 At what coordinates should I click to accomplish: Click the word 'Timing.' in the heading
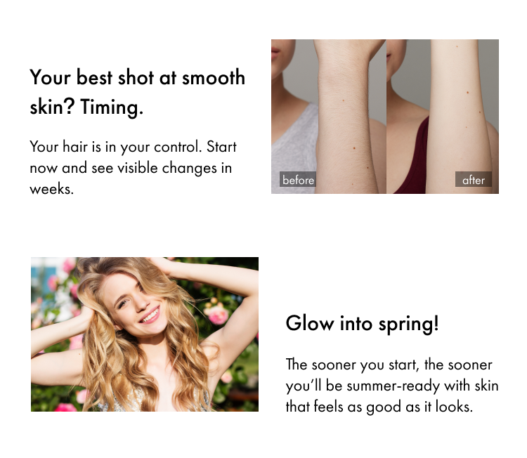pos(112,107)
